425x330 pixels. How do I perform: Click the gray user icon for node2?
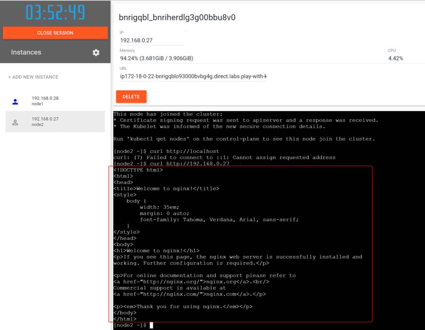[15, 122]
